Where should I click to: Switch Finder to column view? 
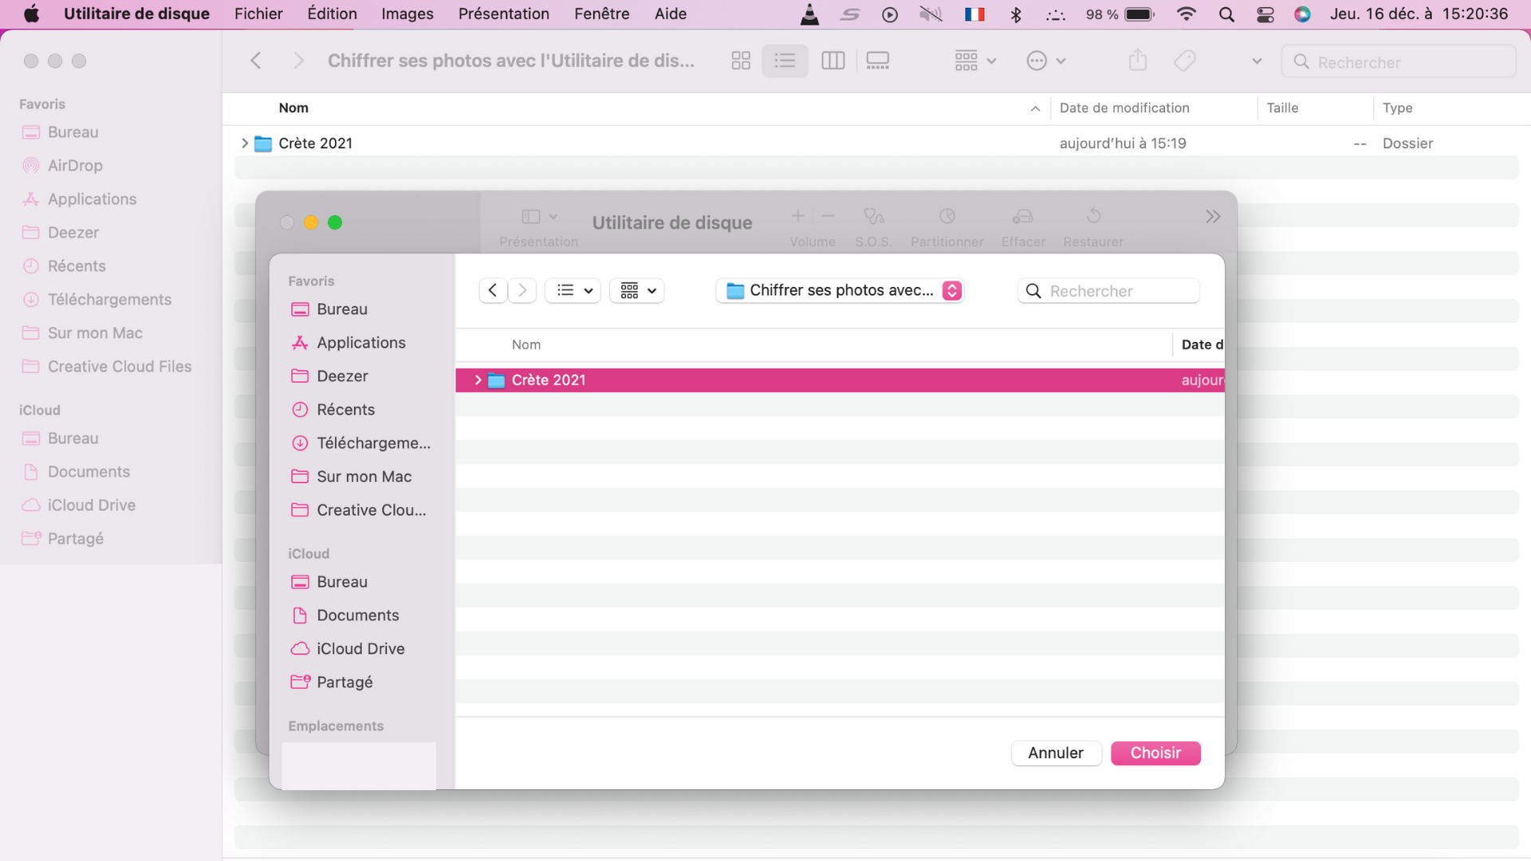(x=832, y=61)
